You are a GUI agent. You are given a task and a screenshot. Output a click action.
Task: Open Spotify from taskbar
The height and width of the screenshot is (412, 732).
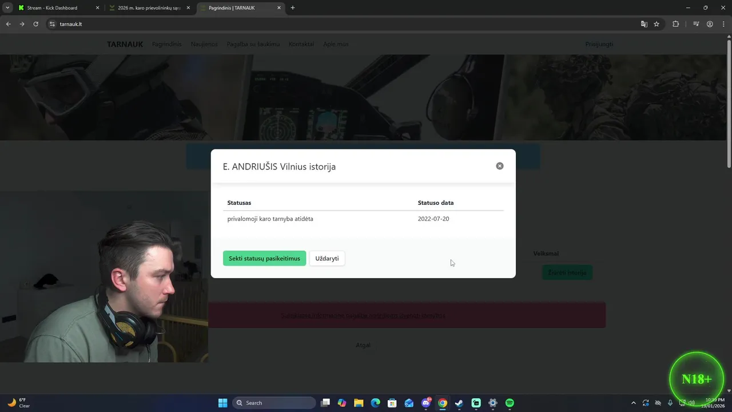coord(510,403)
